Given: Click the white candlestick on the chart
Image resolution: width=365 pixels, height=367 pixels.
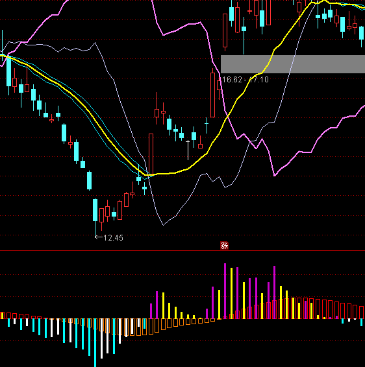Looking at the screenshot, I should tap(188, 150).
